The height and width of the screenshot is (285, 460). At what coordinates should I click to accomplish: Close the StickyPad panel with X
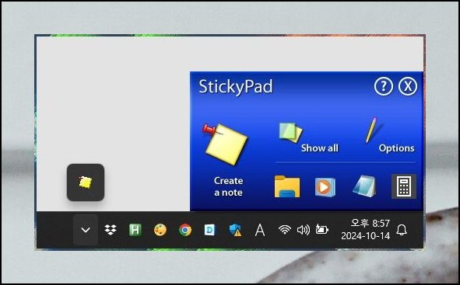click(x=408, y=86)
